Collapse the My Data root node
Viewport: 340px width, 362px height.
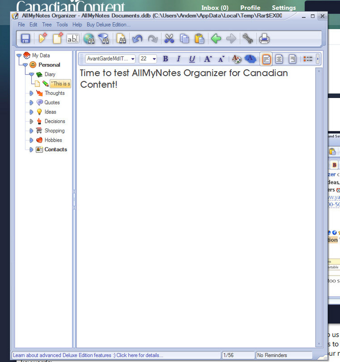19,56
